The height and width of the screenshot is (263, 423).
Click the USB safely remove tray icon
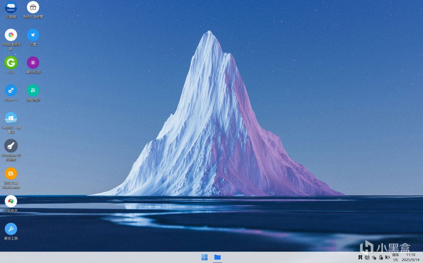[381, 257]
